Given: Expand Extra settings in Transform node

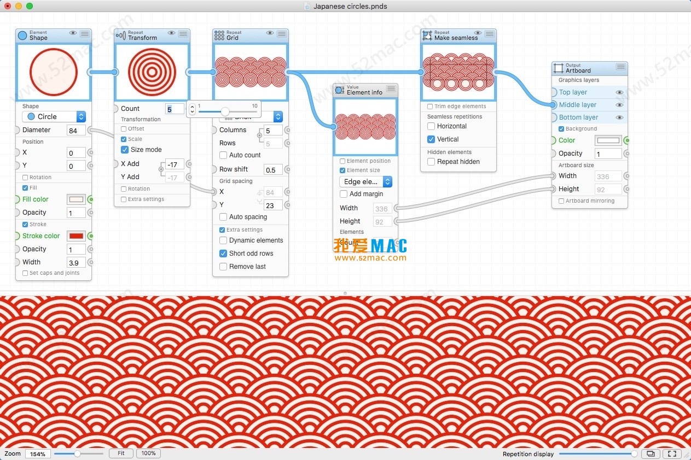Looking at the screenshot, I should click(x=124, y=199).
